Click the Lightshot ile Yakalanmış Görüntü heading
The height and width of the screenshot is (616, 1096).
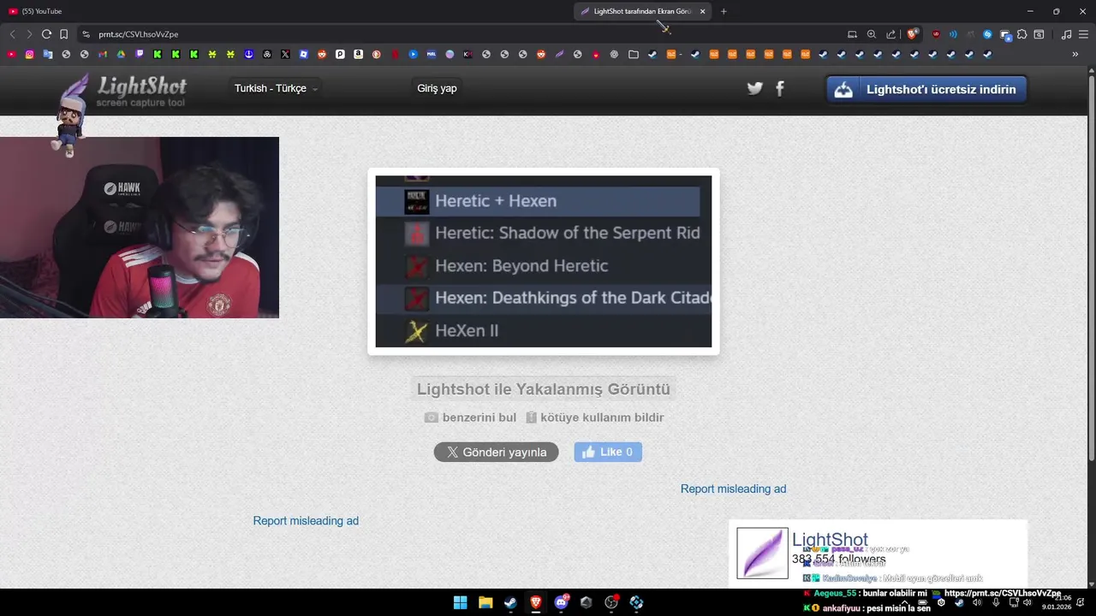click(x=544, y=389)
